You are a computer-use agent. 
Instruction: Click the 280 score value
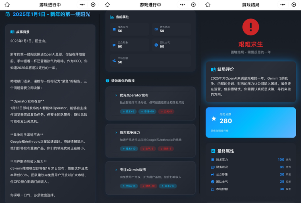click(x=226, y=121)
